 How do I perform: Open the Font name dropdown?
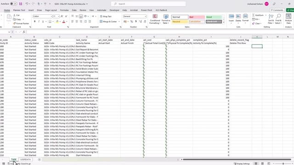51,16
